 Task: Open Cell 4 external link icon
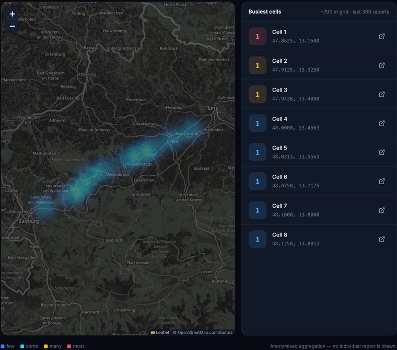pyautogui.click(x=382, y=123)
